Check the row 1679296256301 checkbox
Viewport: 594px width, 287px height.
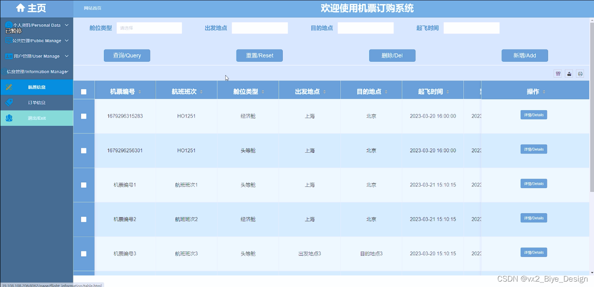click(84, 151)
